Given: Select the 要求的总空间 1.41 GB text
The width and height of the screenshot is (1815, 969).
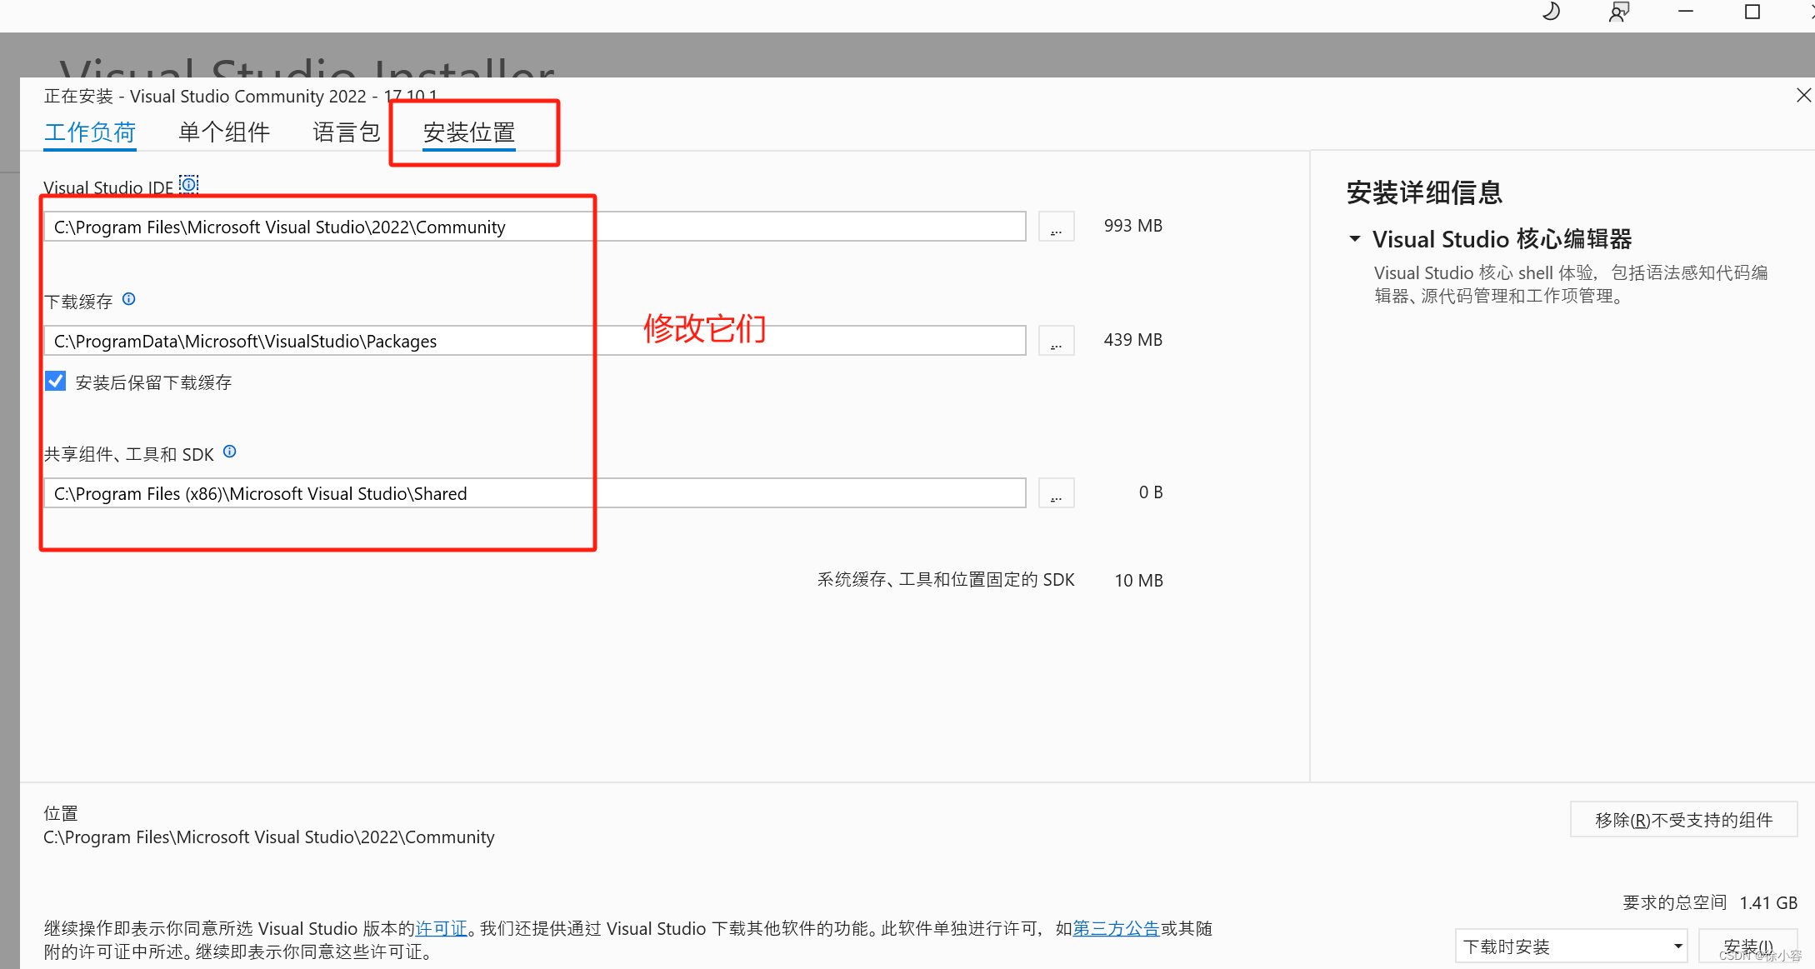Looking at the screenshot, I should coord(1710,902).
